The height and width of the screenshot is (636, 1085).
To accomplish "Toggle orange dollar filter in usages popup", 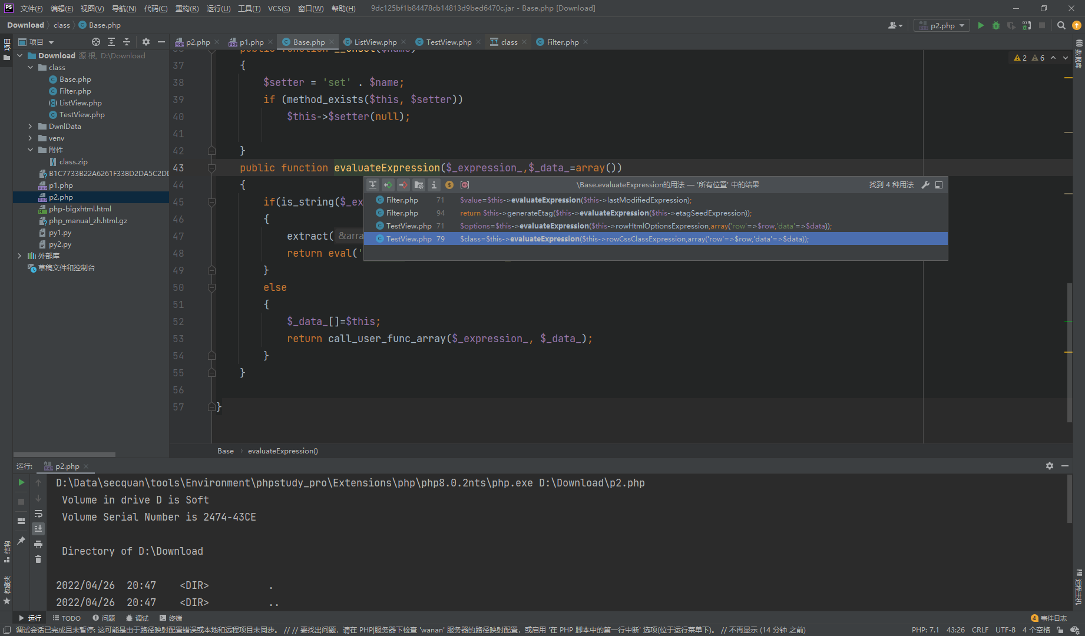I will click(449, 185).
